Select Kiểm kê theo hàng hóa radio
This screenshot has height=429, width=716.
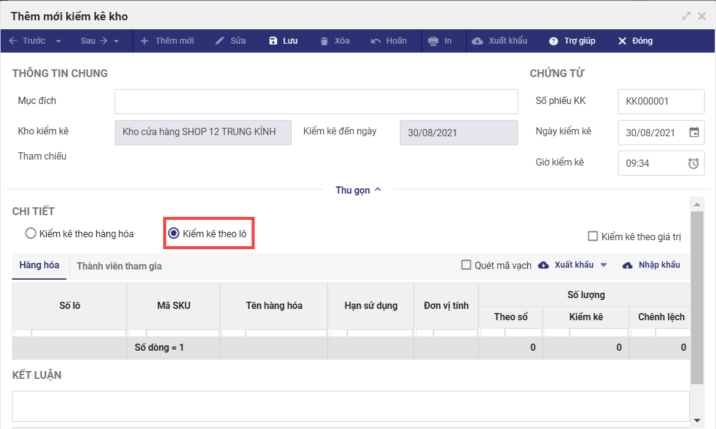(x=31, y=234)
